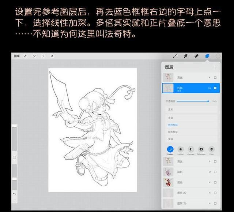The height and width of the screenshot is (212, 234).
Task: Activate the S-shaped Selection tool
Action: 43,56
